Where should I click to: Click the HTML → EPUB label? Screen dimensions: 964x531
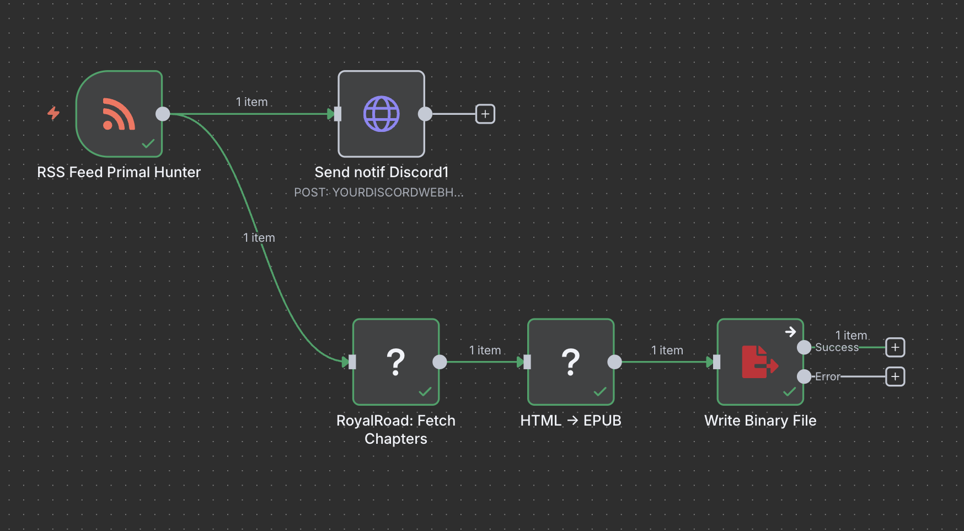571,421
